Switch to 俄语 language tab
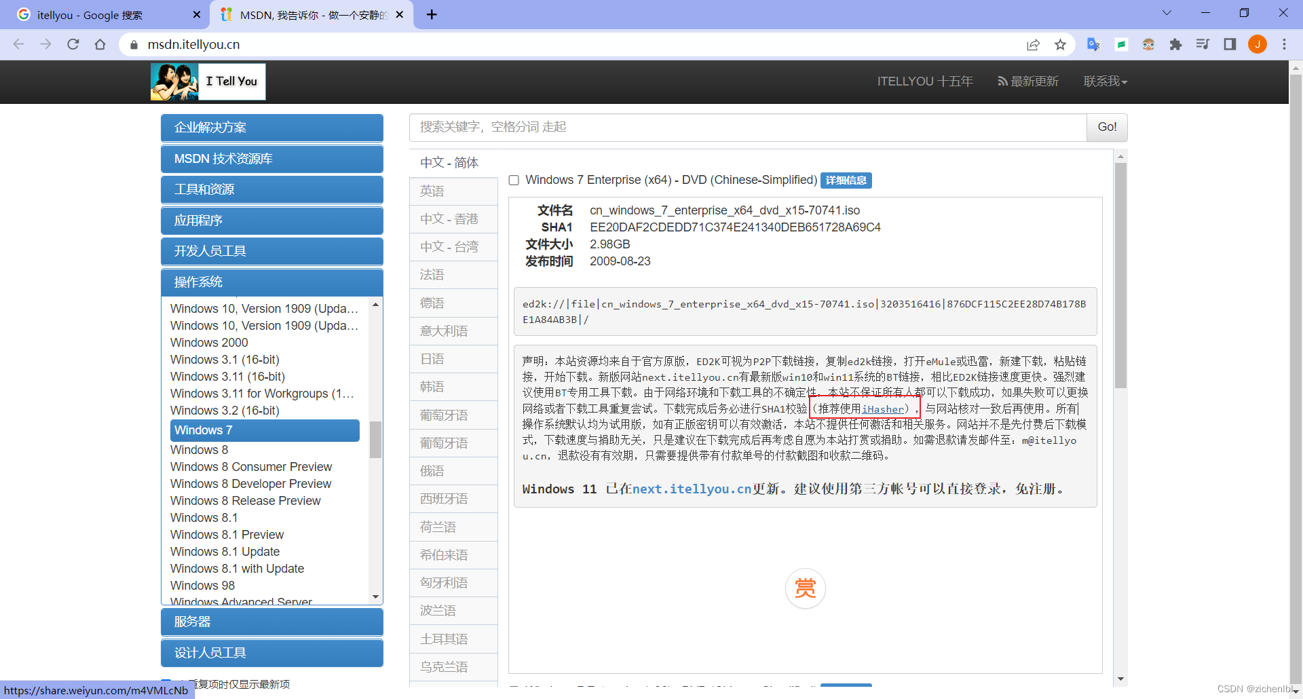 (453, 471)
